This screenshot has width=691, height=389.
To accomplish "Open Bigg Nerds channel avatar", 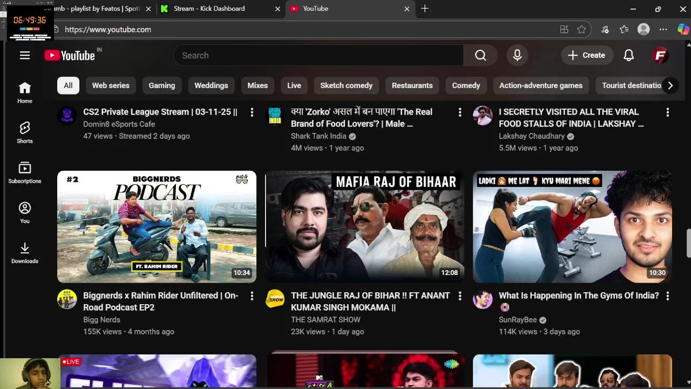I will [67, 299].
